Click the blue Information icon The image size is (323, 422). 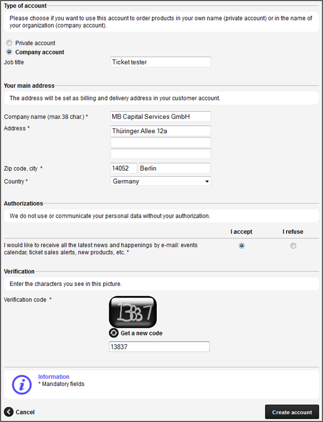point(22,384)
